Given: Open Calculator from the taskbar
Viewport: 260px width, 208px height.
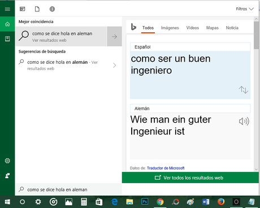Looking at the screenshot, I should [x=84, y=202].
